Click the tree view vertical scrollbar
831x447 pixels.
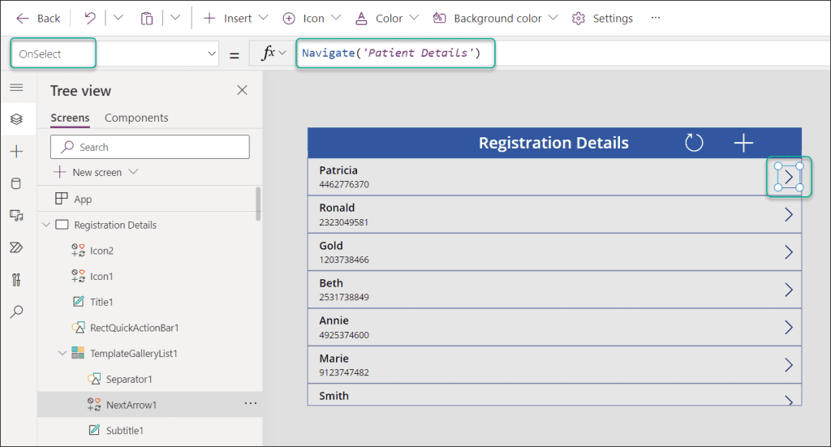(258, 204)
